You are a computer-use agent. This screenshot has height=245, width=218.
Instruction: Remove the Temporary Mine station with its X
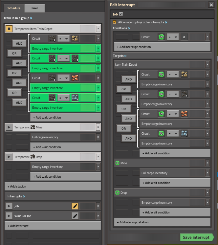[x=98, y=127]
